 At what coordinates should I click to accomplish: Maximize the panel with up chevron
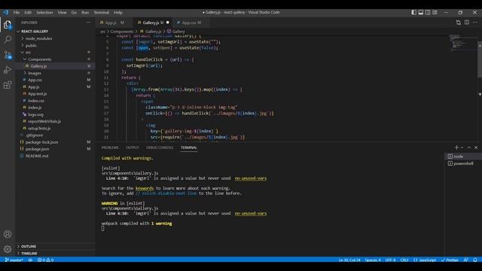pos(469,148)
